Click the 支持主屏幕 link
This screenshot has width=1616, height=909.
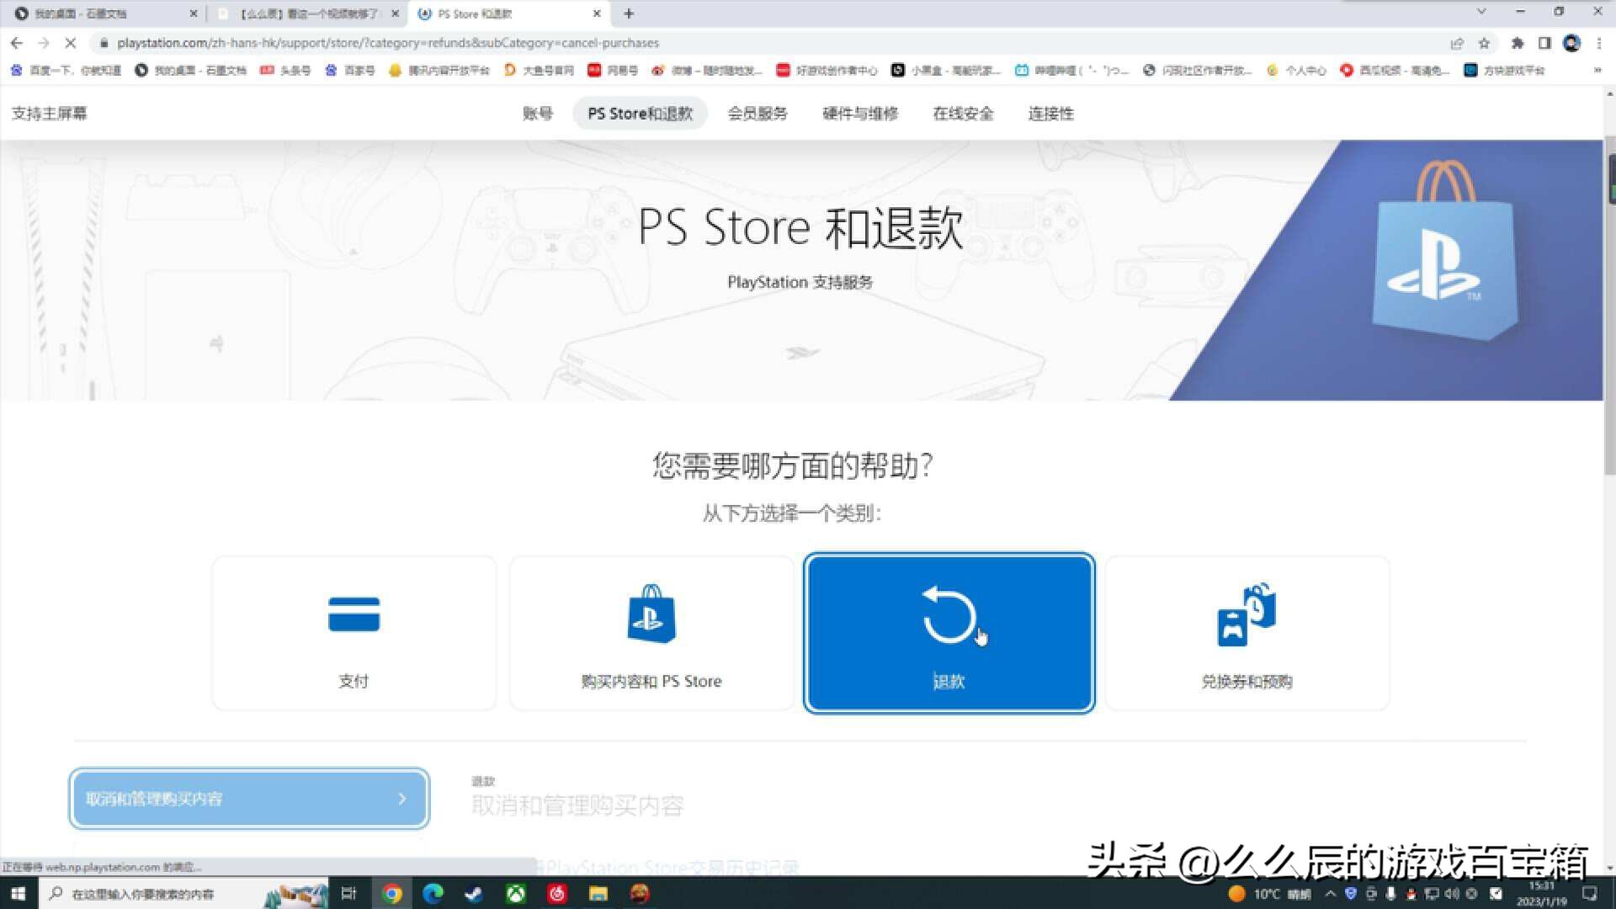click(x=48, y=113)
